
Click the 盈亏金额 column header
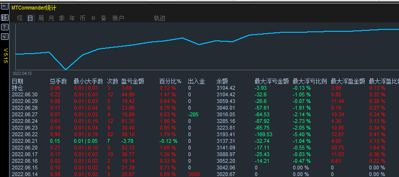coord(132,82)
